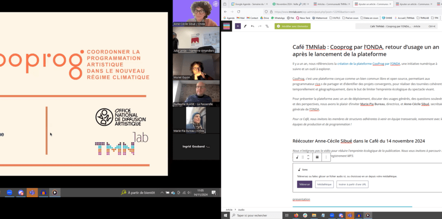Open the Document Overview list icon
This screenshot has width=442, height=219.
pyautogui.click(x=267, y=26)
